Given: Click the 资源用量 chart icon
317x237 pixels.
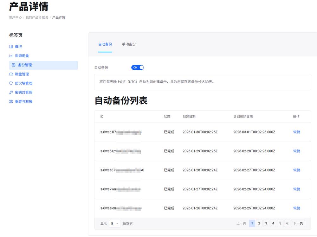Looking at the screenshot, I should pyautogui.click(x=11, y=56).
